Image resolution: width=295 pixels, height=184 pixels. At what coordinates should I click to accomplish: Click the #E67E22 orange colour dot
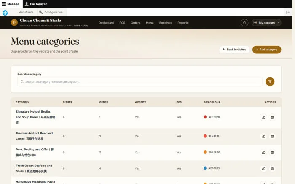205,152
